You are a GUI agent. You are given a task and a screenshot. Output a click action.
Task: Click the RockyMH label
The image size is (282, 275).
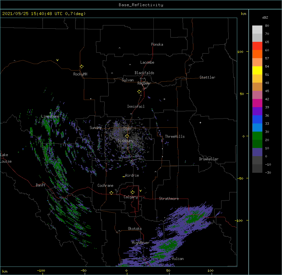coord(80,74)
